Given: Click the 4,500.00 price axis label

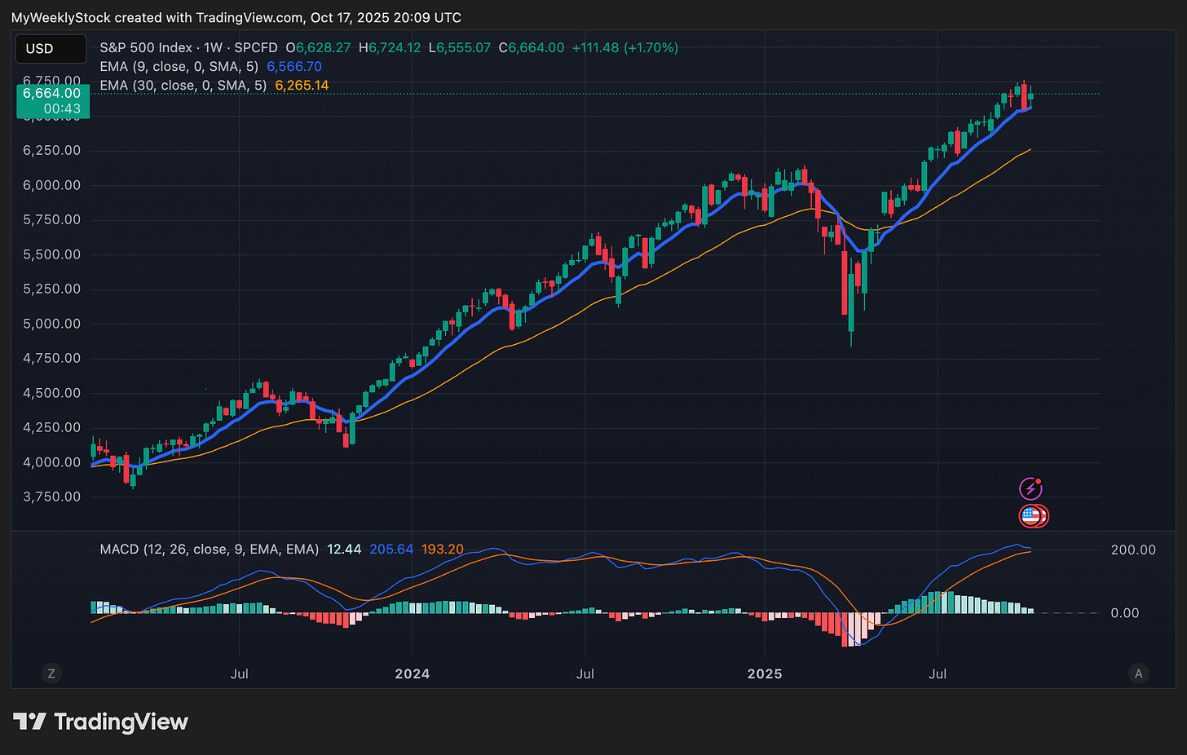Looking at the screenshot, I should coord(51,393).
